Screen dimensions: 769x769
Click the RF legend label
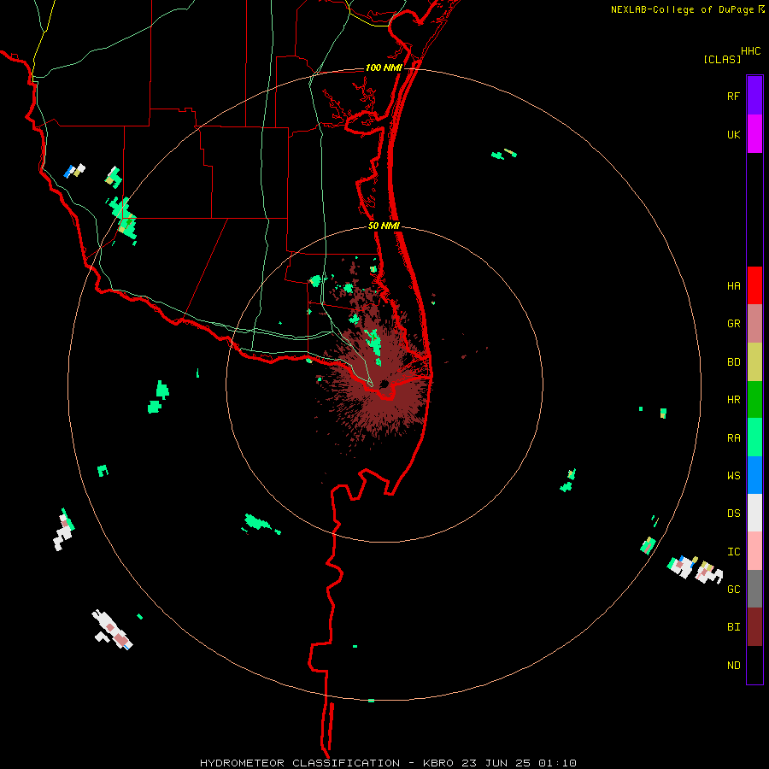click(733, 96)
